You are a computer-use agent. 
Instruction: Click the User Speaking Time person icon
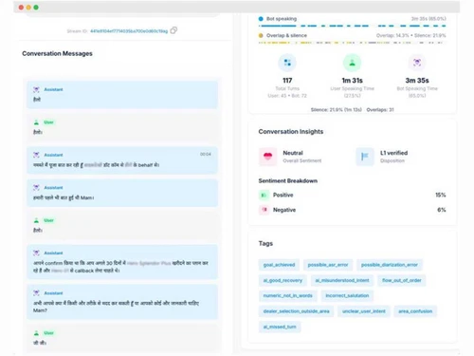pos(352,63)
